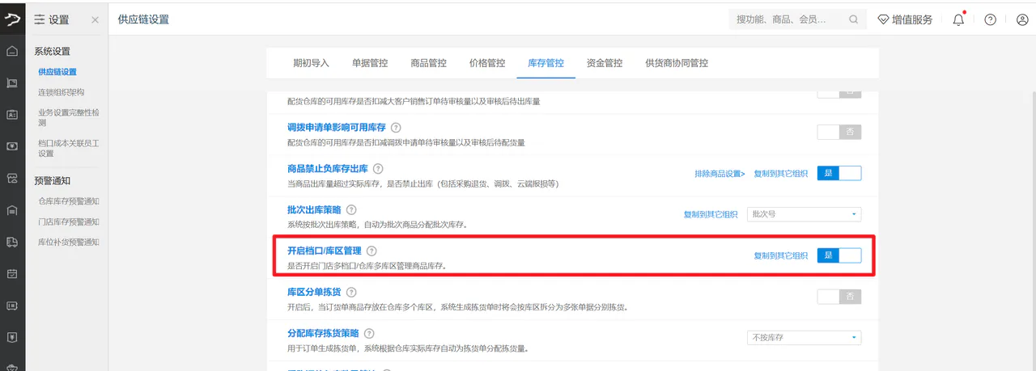Open the 不按库存 dropdown
Screen dimensions: 1036x371
click(x=804, y=337)
